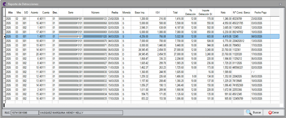Click the Año column header
Screen dimensions: 286x118
pyautogui.click(x=10, y=13)
